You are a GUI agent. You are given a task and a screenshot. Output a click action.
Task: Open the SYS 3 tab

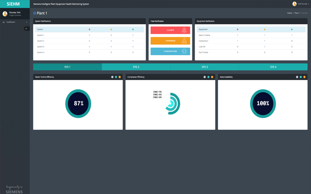(x=204, y=67)
